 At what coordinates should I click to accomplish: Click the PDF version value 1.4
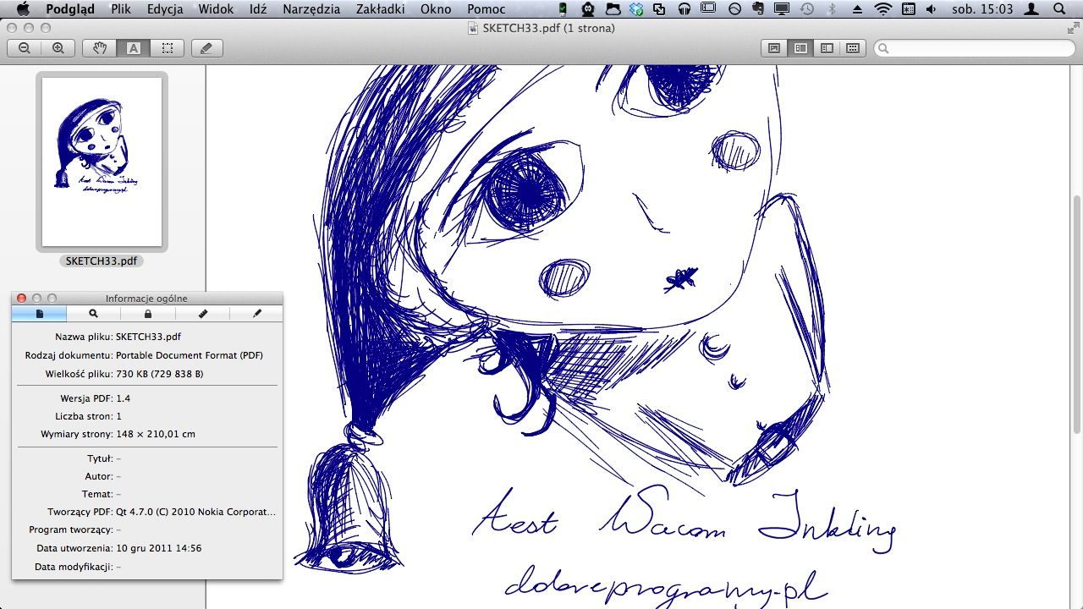[123, 398]
